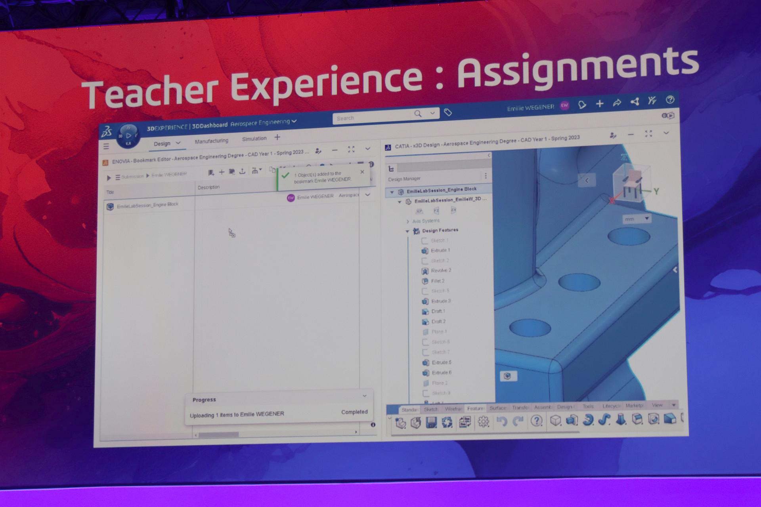Toggle the XY plane visibility icon
Viewport: 761px width, 507px height.
click(419, 211)
